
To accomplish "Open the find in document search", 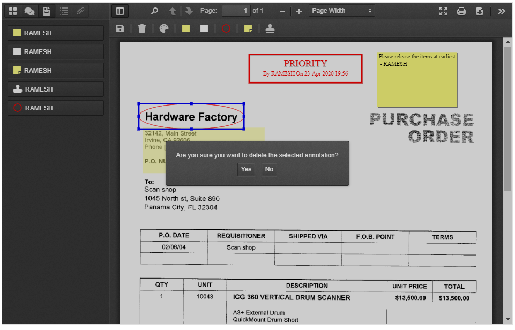I will 155,11.
